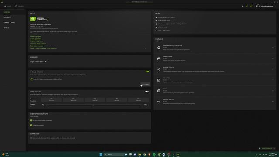
Task: Click the driver version icon in My Rig
Action: [157, 20]
